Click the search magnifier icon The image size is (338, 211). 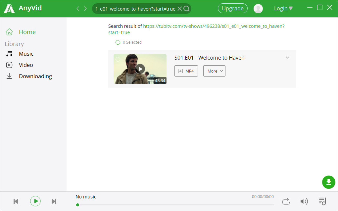(x=187, y=9)
